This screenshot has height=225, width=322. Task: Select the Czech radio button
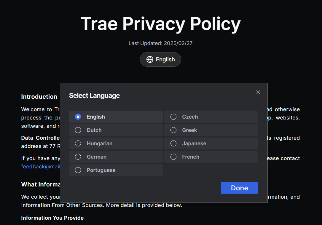[173, 117]
